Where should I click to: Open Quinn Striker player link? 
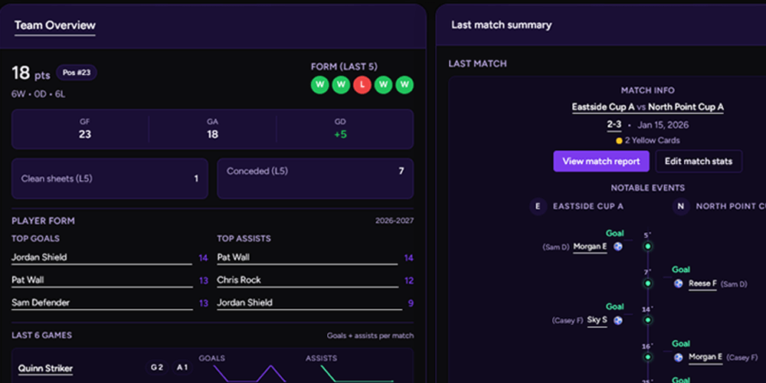tap(45, 368)
